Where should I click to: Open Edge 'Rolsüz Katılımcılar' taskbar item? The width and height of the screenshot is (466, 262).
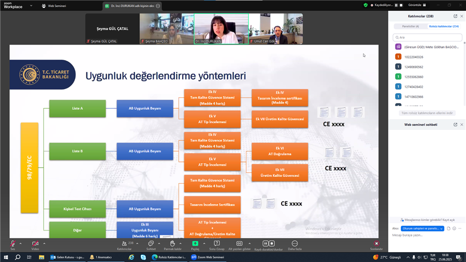(169, 257)
